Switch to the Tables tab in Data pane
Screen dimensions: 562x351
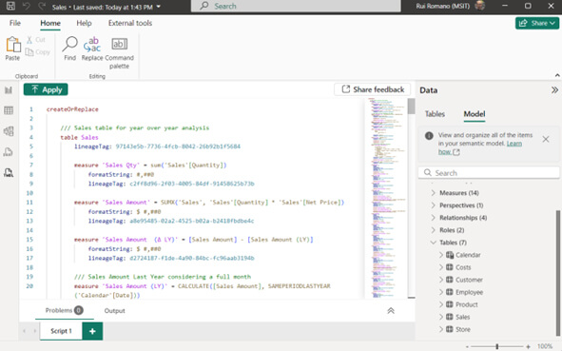435,114
